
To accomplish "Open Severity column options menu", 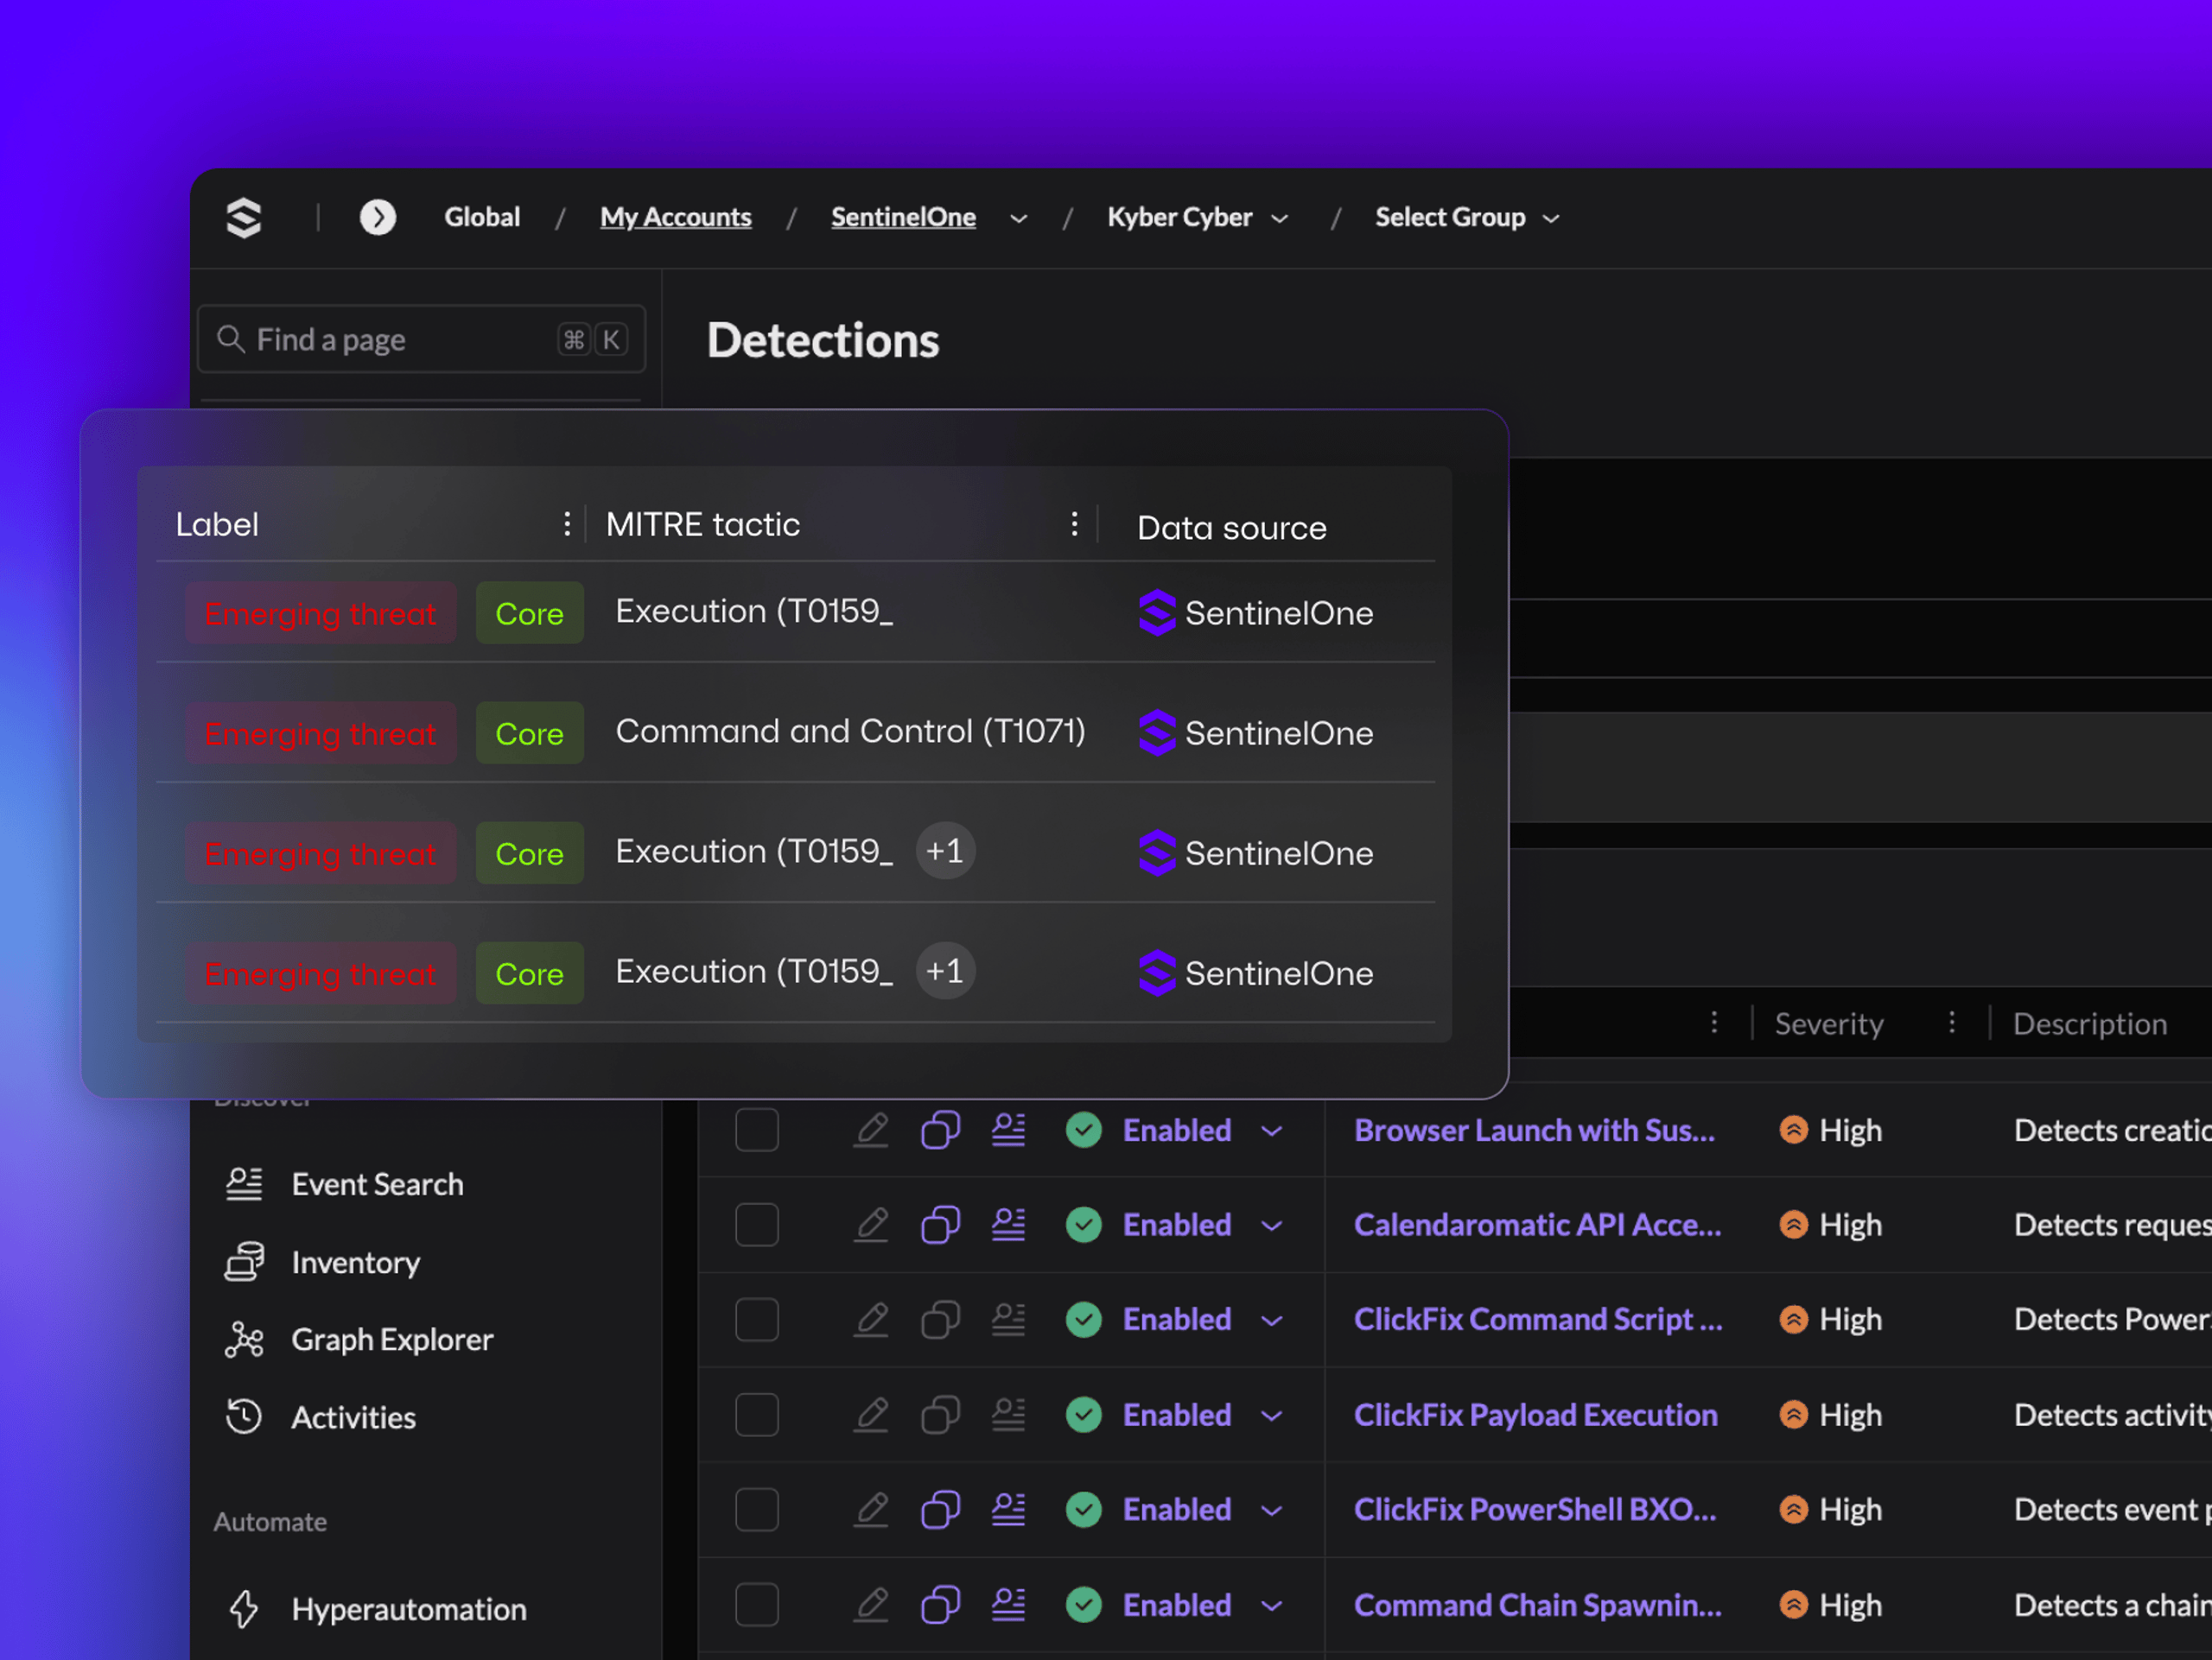I will tap(1951, 1022).
